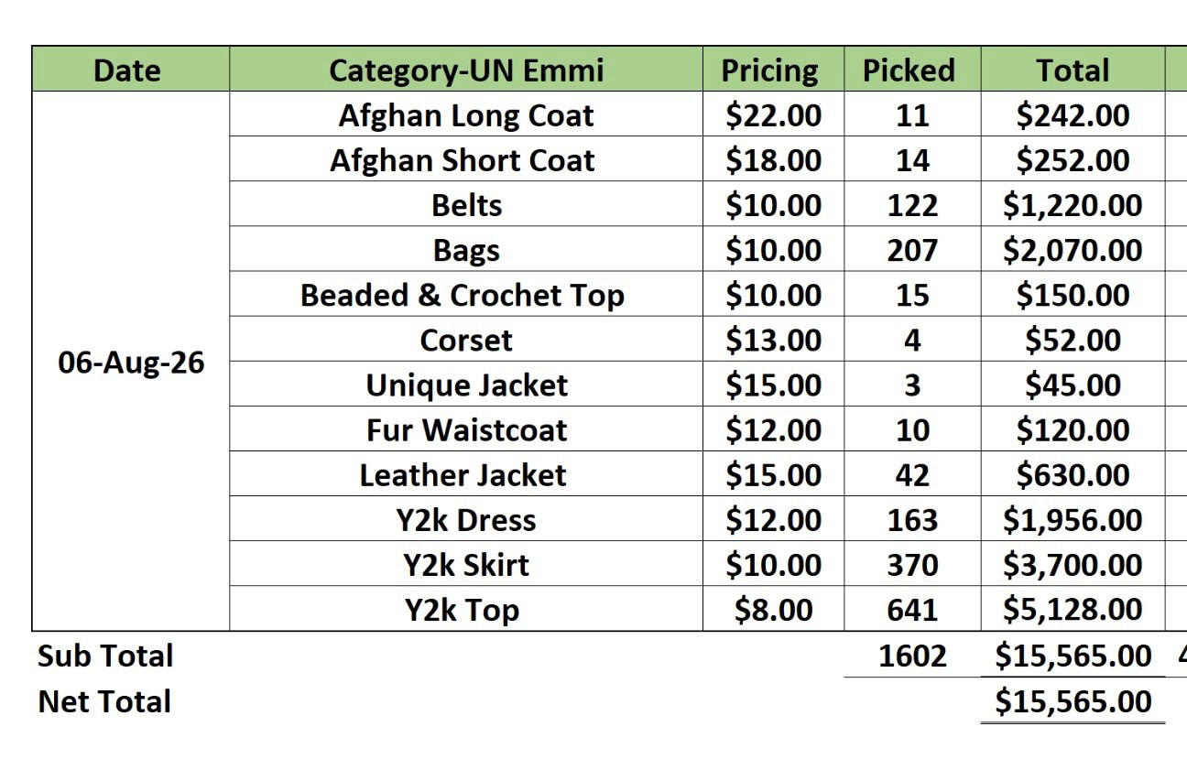
Task: Select the Corset price $13.00 cell
Action: tap(773, 339)
